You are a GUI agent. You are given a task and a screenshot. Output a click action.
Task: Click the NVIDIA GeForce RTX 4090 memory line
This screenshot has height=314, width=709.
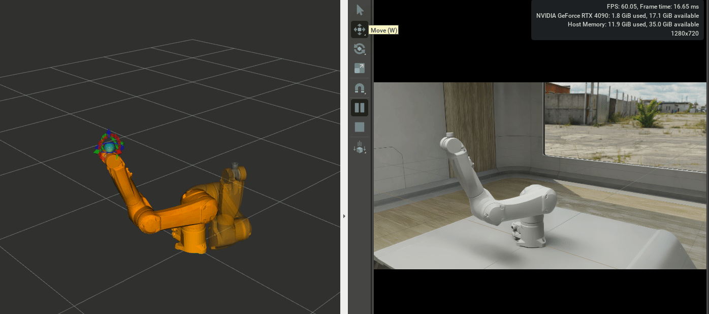[617, 16]
